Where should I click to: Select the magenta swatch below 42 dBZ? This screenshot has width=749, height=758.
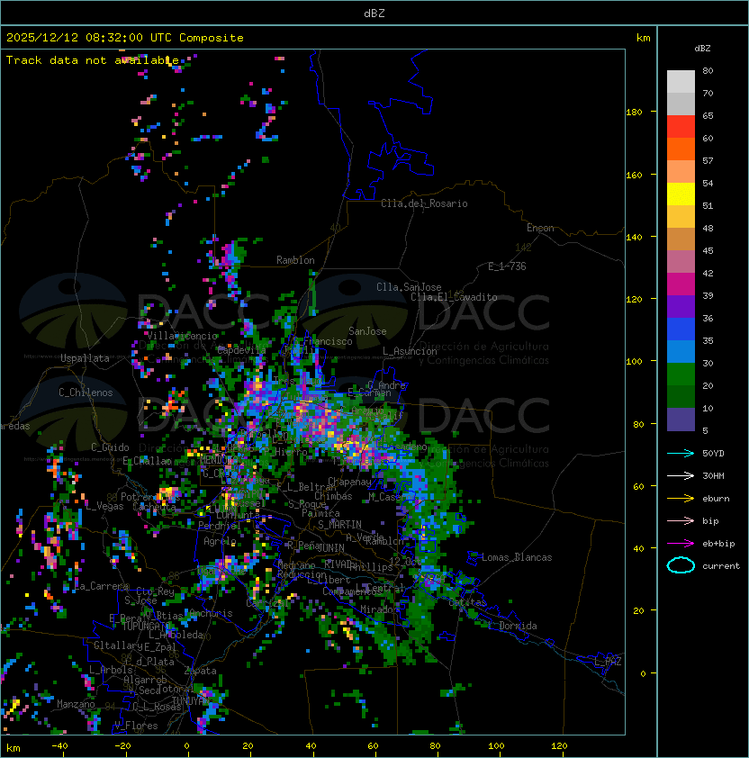[681, 284]
